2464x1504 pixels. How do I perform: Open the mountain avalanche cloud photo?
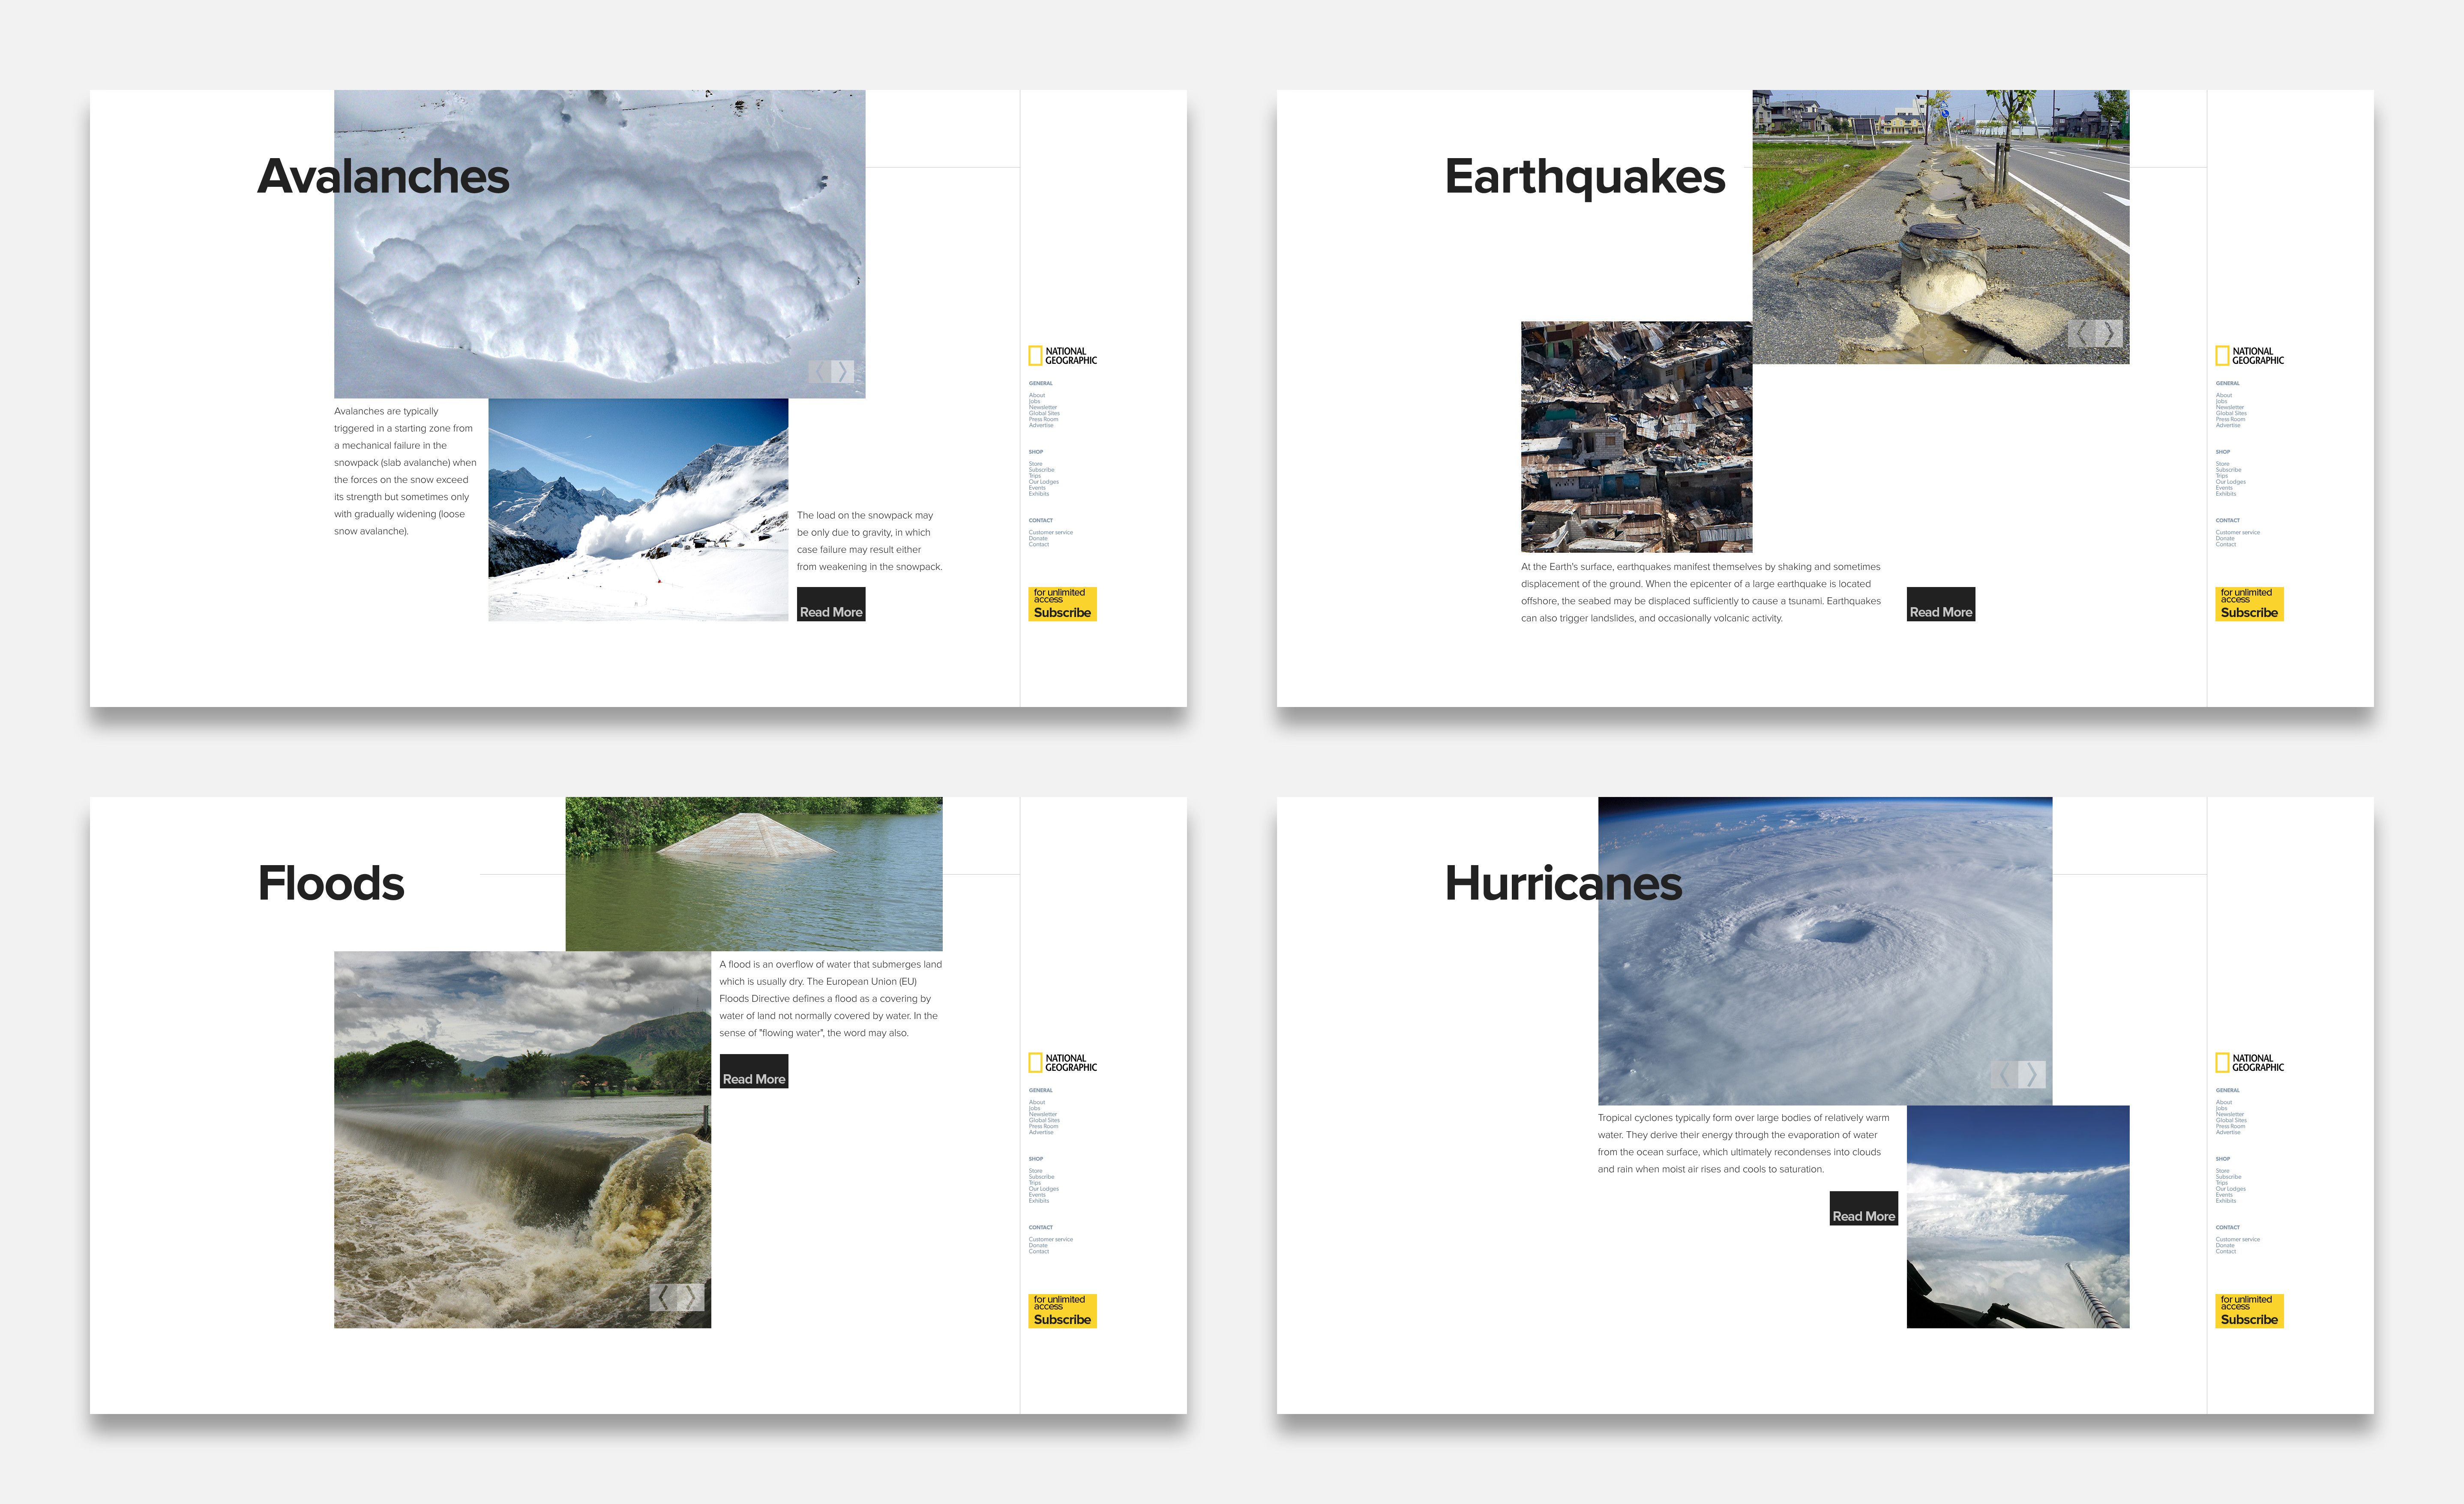coord(638,510)
